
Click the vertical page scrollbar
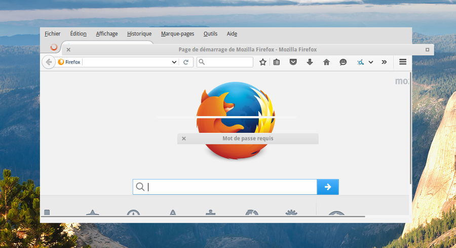pyautogui.click(x=410, y=128)
